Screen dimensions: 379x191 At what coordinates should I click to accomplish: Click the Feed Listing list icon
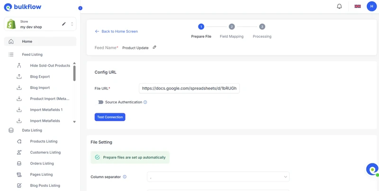(11, 54)
